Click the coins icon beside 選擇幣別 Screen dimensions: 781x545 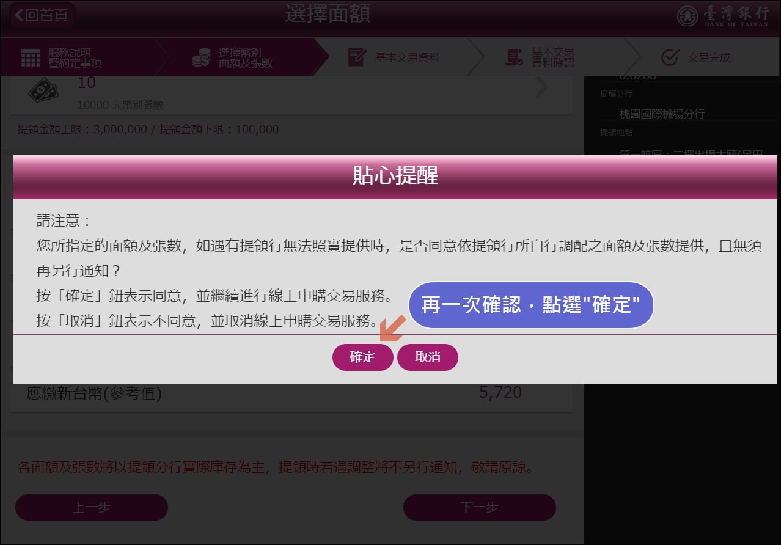click(201, 58)
